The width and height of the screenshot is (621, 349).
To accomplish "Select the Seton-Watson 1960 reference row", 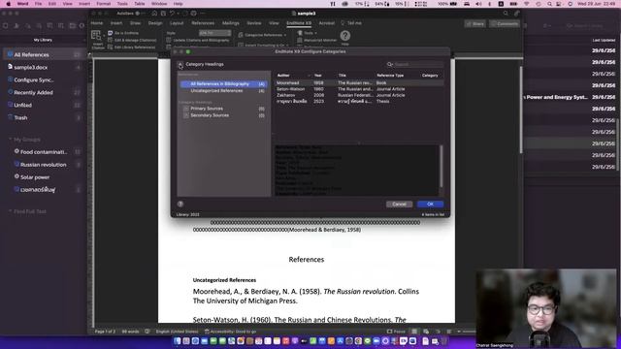I will pos(359,89).
